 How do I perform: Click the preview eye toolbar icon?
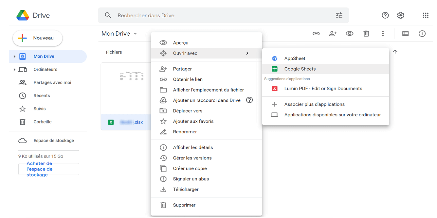pos(350,34)
